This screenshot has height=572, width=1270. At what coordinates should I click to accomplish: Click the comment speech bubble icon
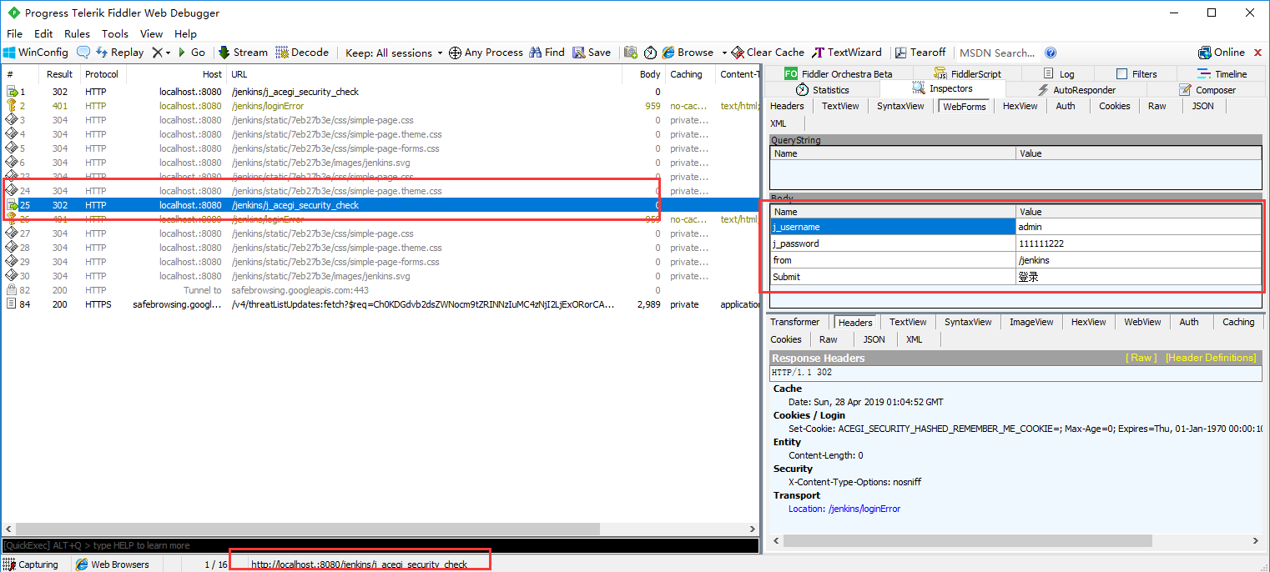(83, 53)
